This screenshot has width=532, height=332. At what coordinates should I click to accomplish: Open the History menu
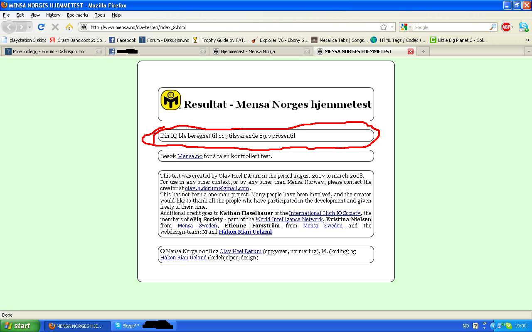pyautogui.click(x=53, y=15)
